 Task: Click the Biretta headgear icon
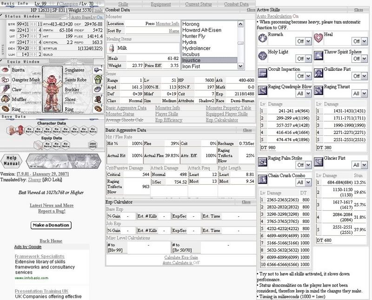5,70
